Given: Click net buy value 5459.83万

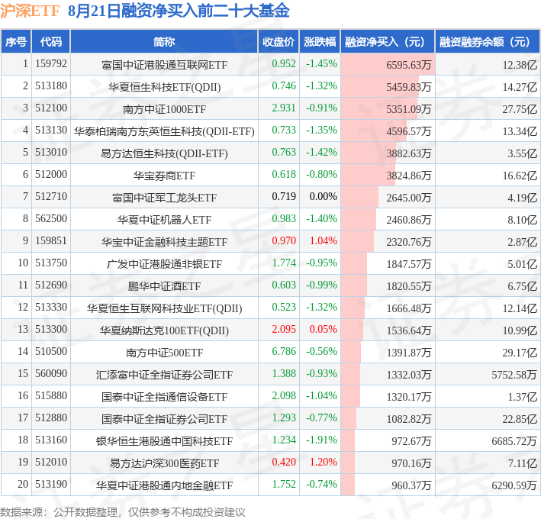Looking at the screenshot, I should (408, 87).
